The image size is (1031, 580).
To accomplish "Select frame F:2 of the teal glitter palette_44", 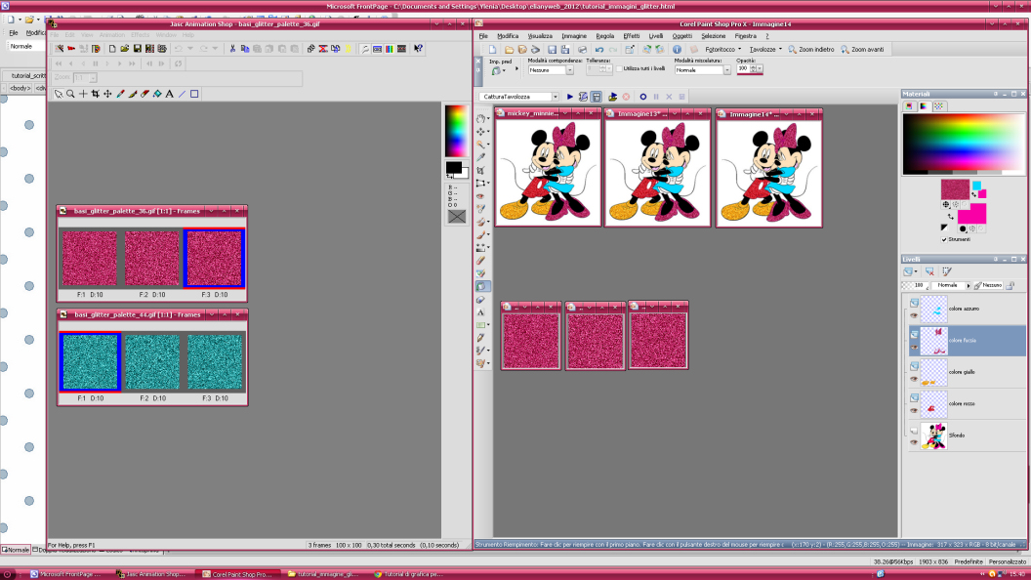I will click(152, 362).
